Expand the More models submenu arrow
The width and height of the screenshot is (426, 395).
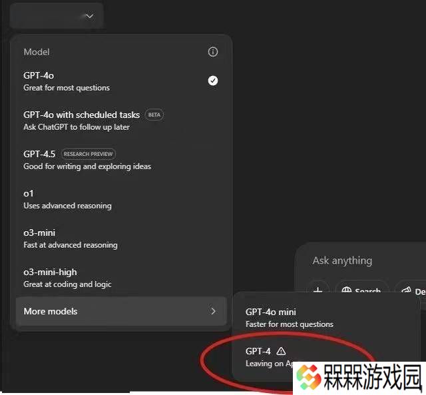coord(213,311)
